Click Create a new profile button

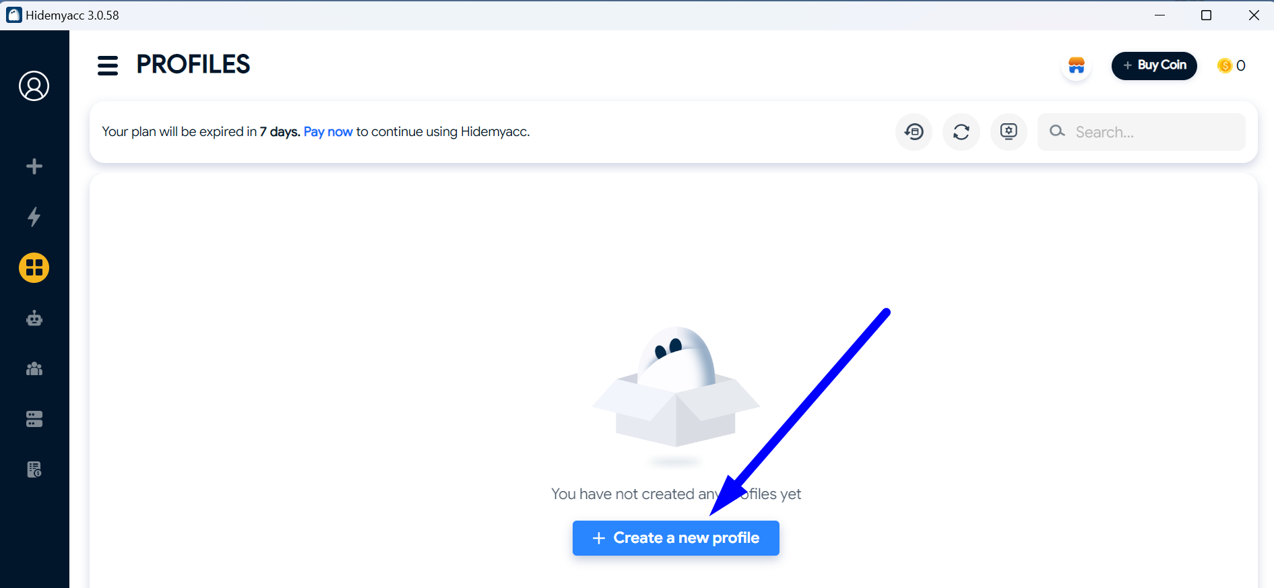tap(676, 538)
